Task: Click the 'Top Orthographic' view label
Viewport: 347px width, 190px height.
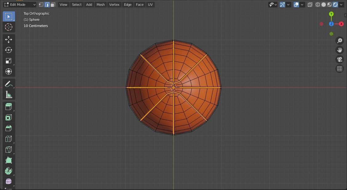Action: pos(37,13)
